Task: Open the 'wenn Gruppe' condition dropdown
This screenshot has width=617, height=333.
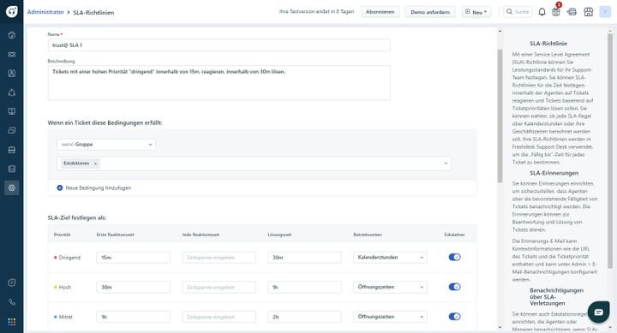Action: pos(106,145)
